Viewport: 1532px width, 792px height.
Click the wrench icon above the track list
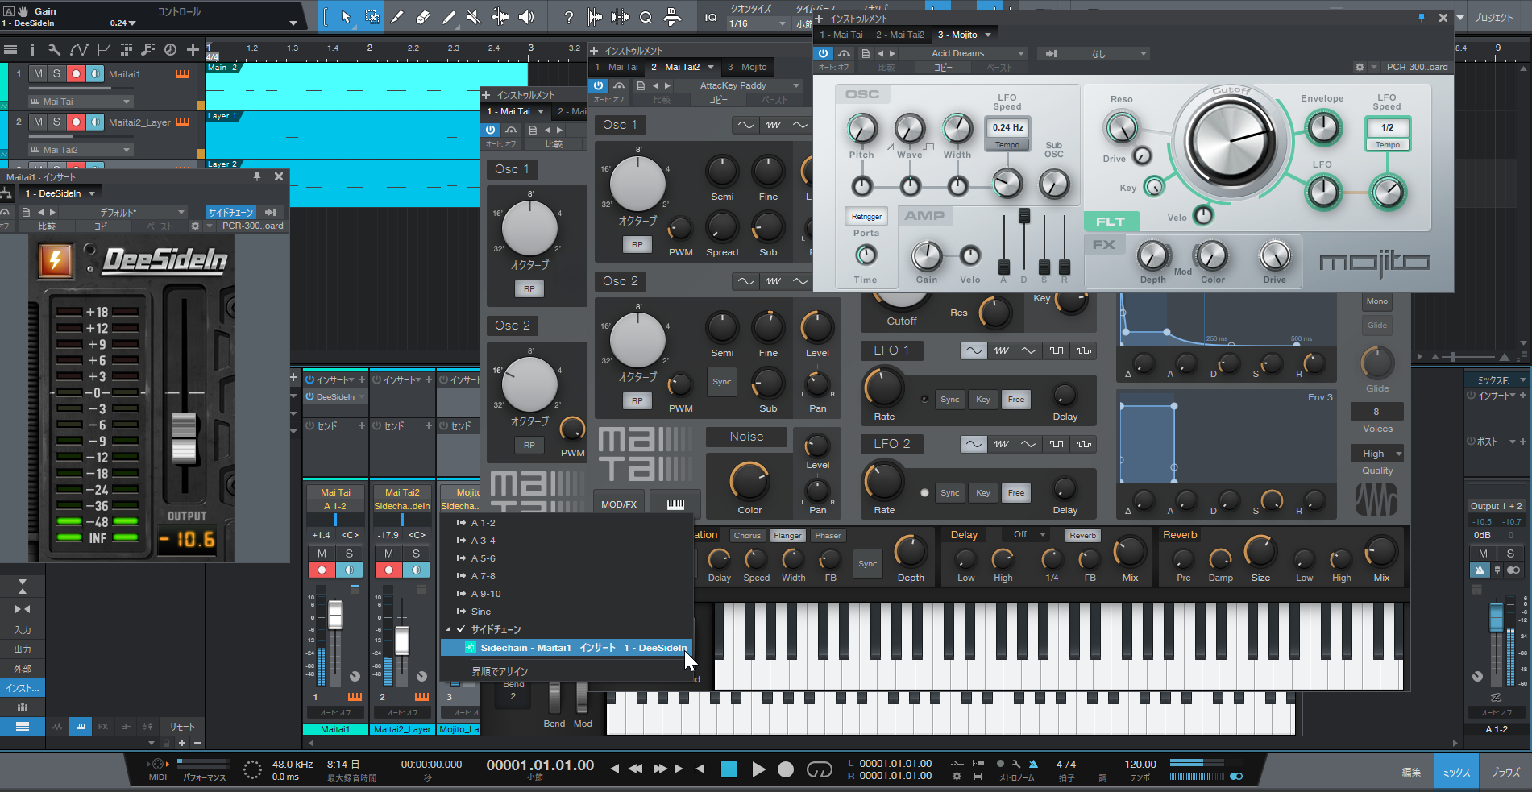[54, 50]
